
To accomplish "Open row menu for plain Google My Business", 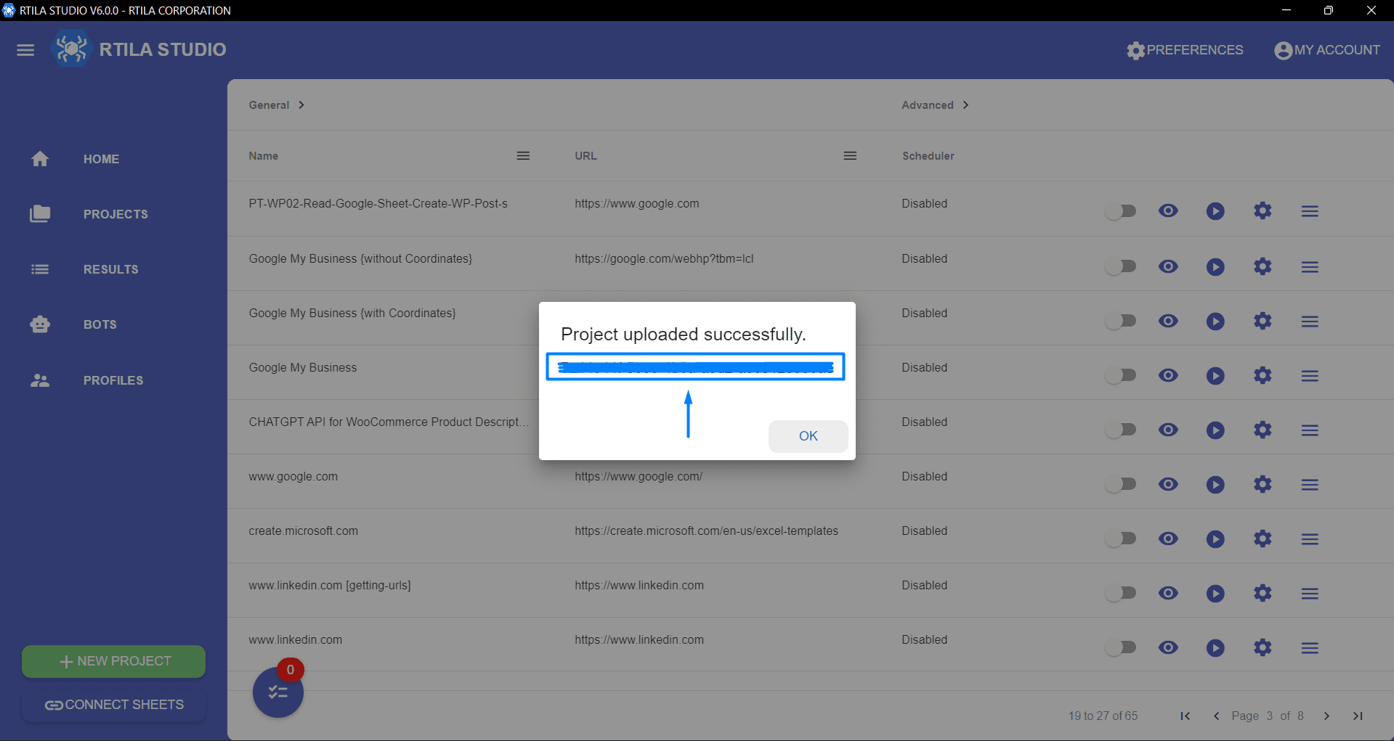I will 1310,376.
